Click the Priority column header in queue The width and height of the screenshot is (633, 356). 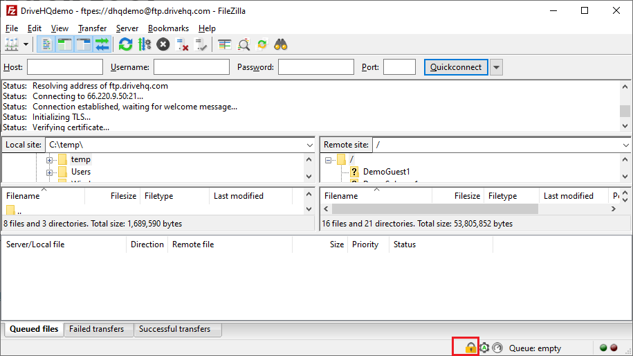click(x=365, y=244)
